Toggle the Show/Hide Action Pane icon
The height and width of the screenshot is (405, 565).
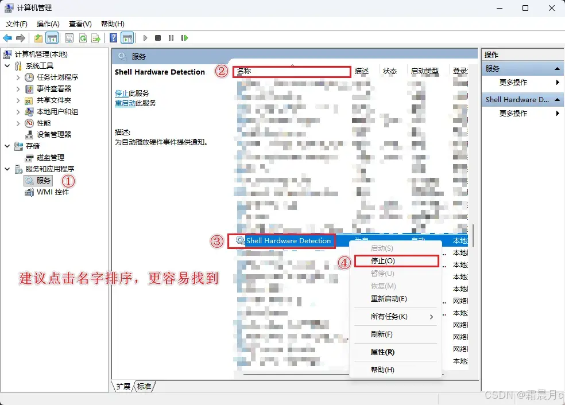tap(127, 38)
